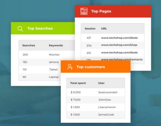Screen dimensions: 161x126
Task: Click the User column header
Action: pyautogui.click(x=101, y=83)
